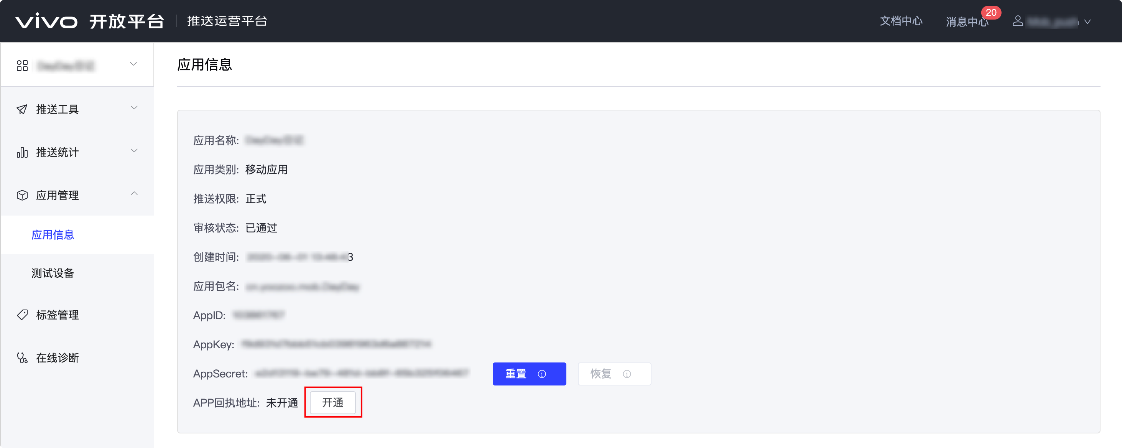Click the blurred app name in sidebar selector
1122x448 pixels.
point(65,66)
